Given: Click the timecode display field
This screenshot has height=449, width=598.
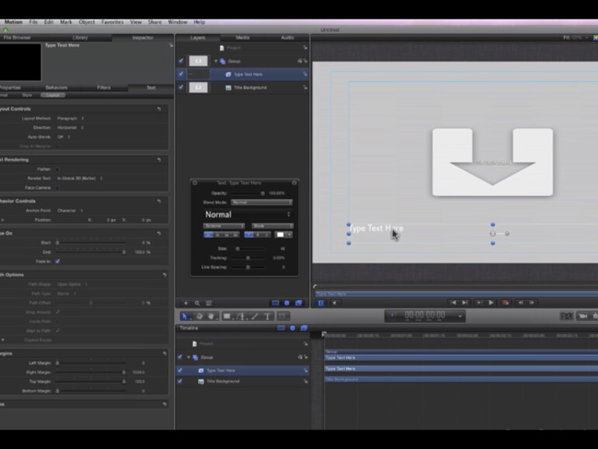Looking at the screenshot, I should (x=424, y=315).
